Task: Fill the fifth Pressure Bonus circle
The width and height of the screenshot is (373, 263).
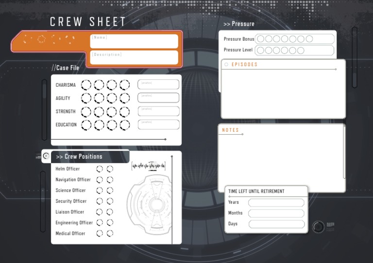Action: [x=293, y=39]
